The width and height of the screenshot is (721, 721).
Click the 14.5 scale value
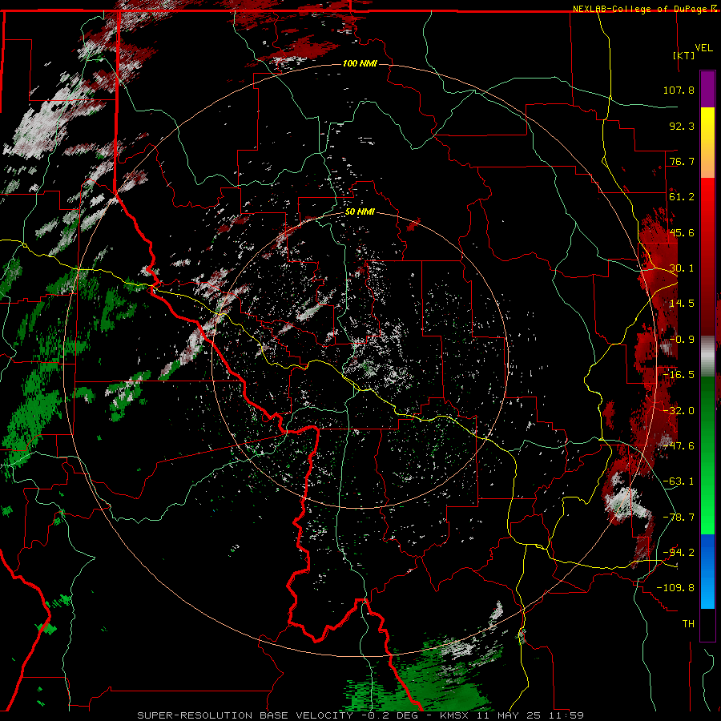pos(682,304)
